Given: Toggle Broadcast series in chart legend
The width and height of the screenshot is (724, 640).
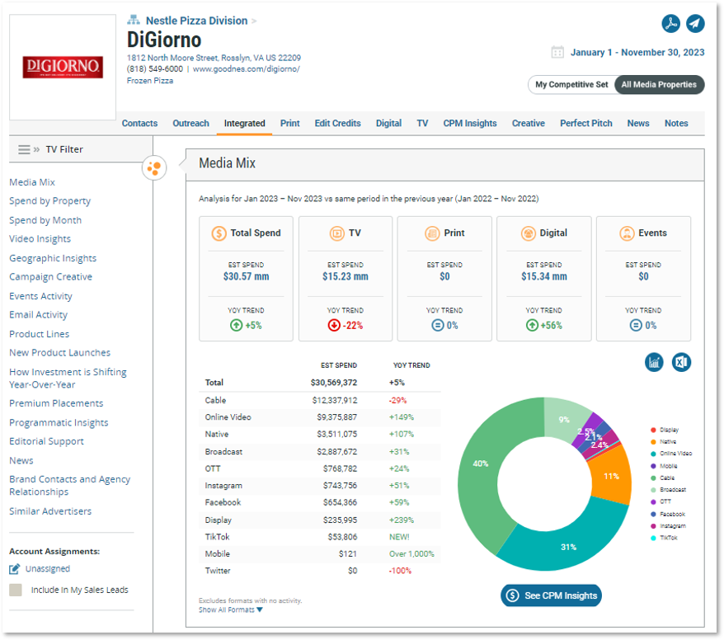Looking at the screenshot, I should coord(668,489).
